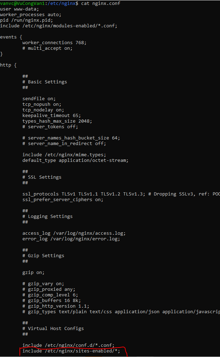Click the '# Virtual Host Configs' comment
The height and width of the screenshot is (357, 220).
click(53, 328)
